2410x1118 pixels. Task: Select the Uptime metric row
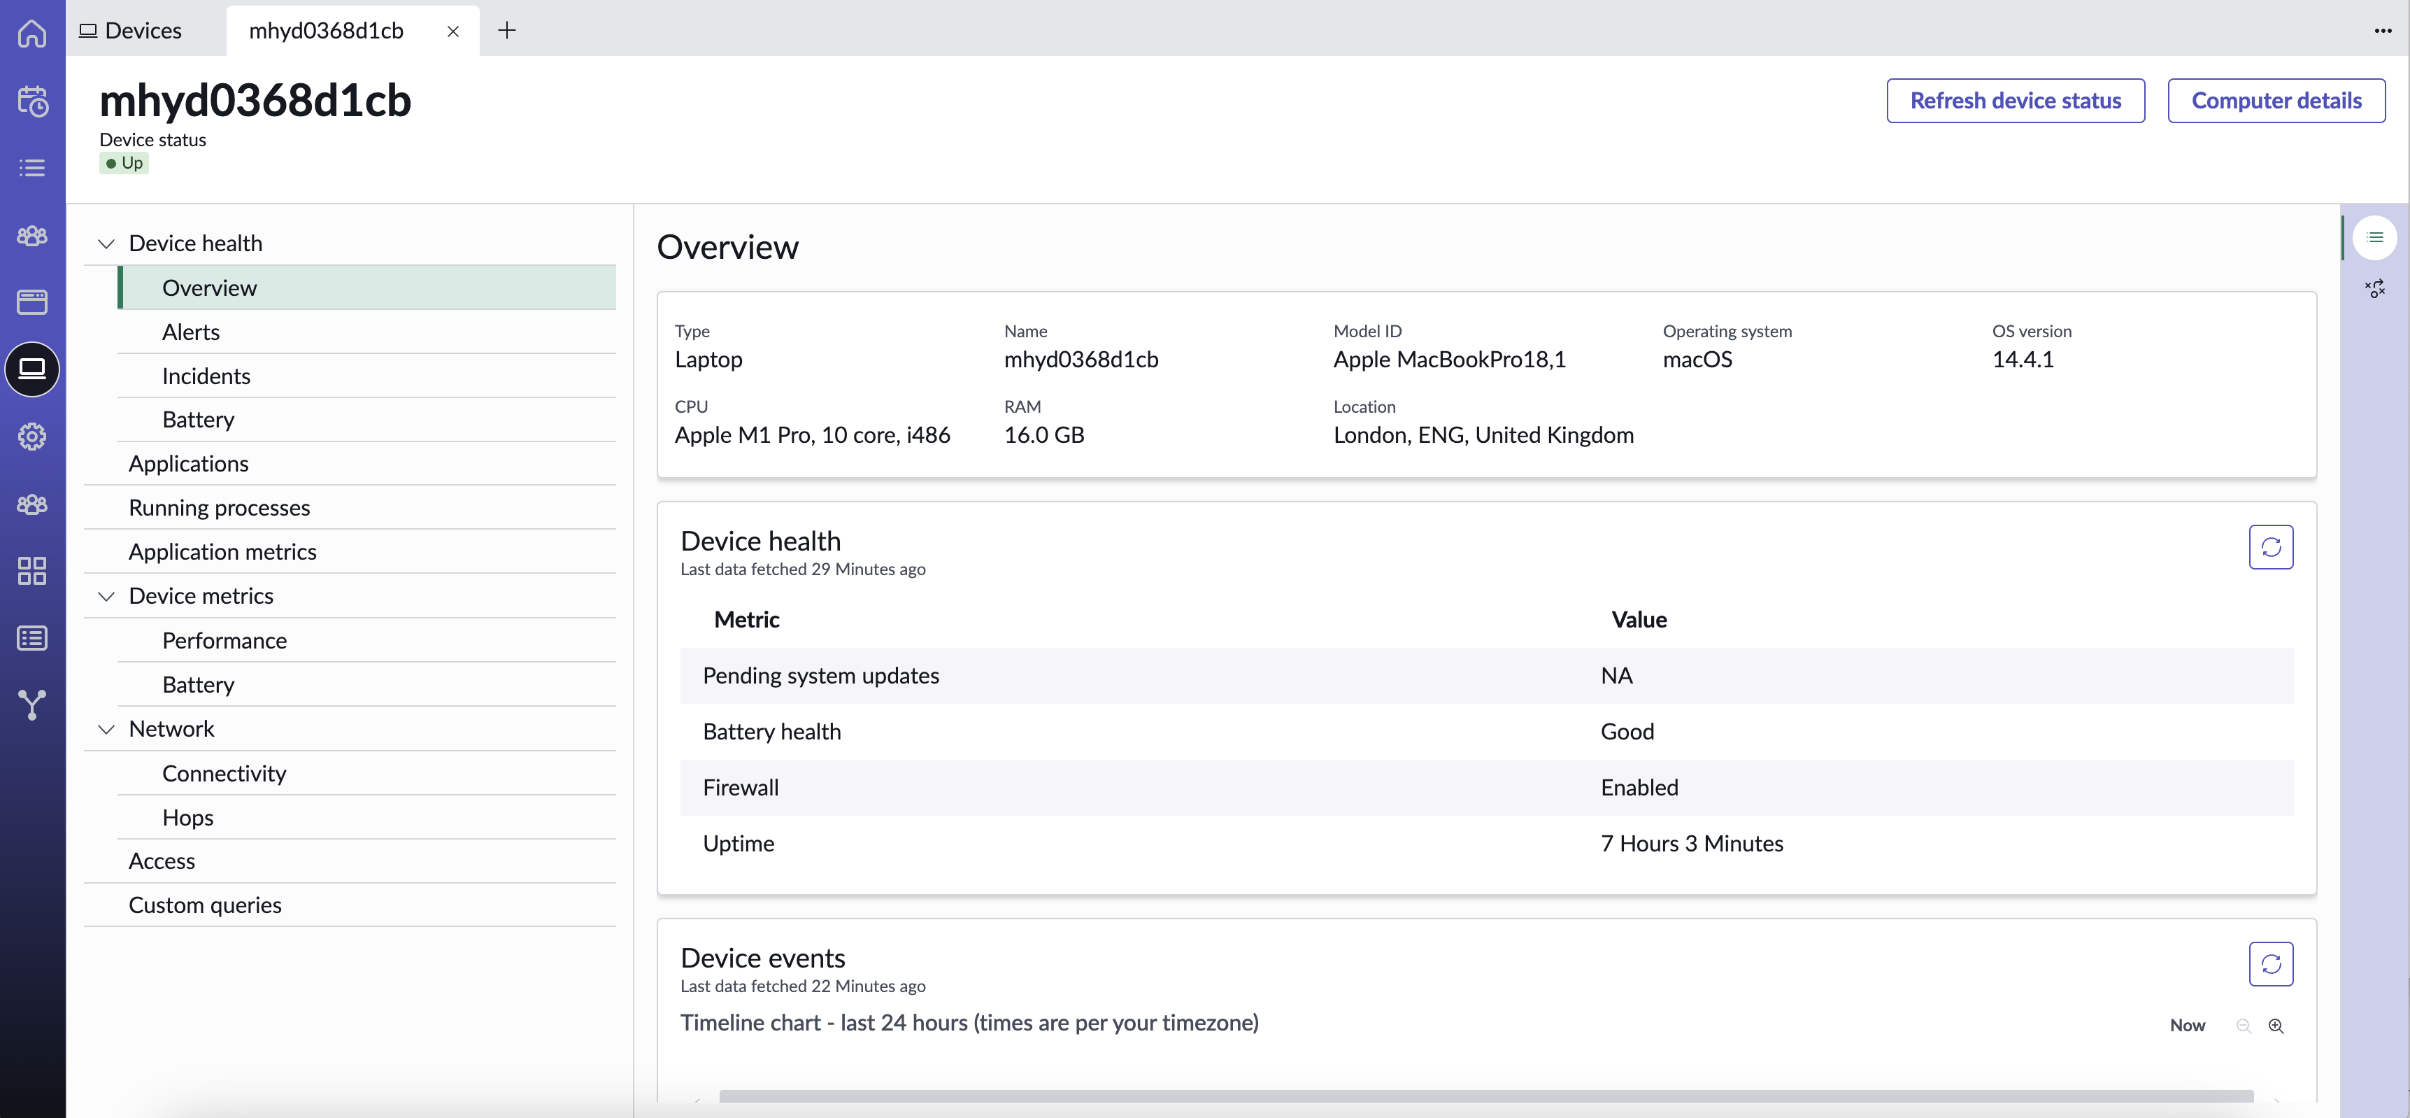click(1487, 844)
